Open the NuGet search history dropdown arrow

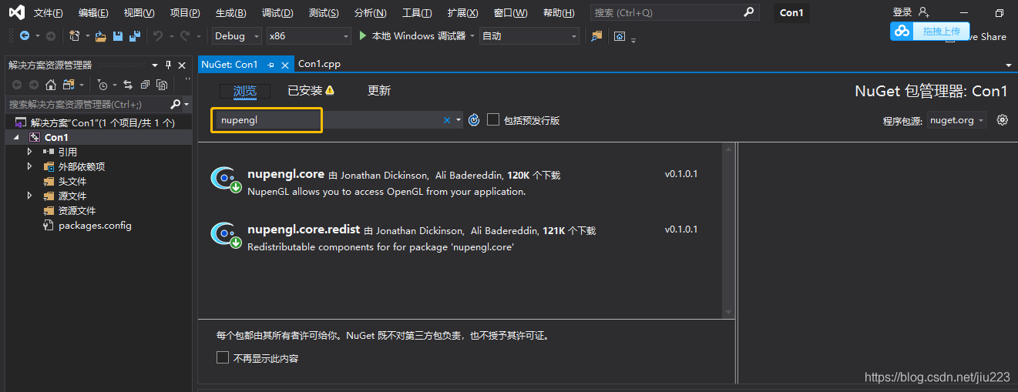point(459,120)
